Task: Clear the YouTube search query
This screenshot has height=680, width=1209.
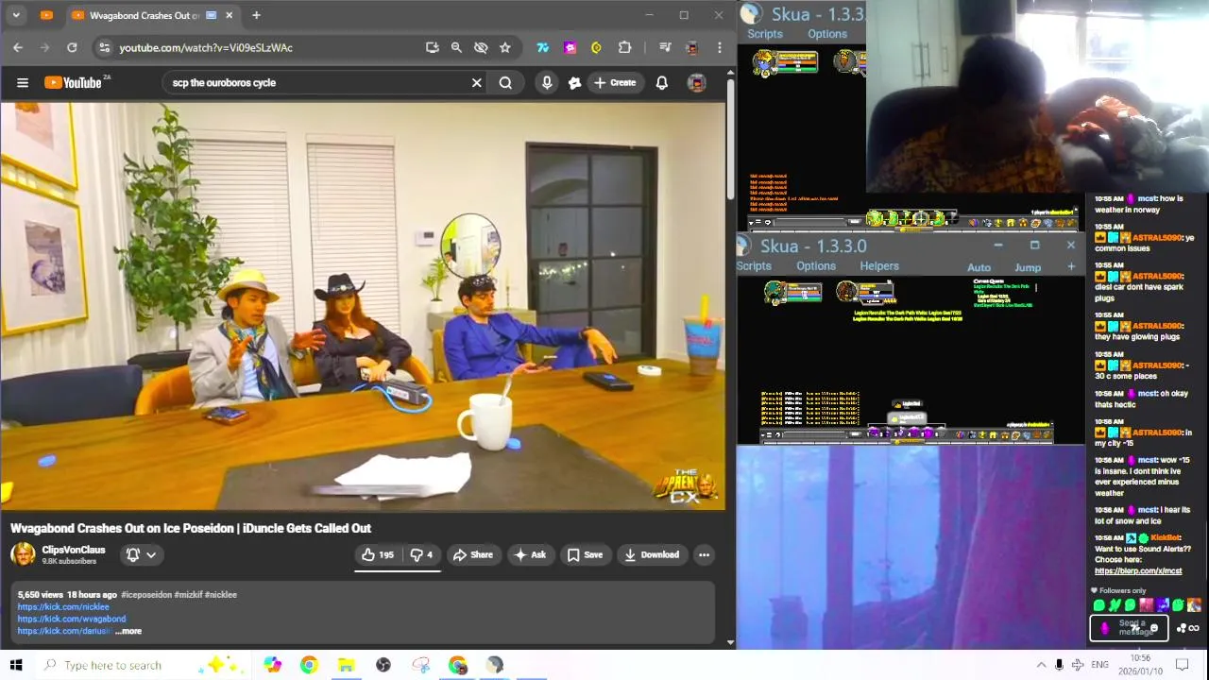Action: click(476, 83)
